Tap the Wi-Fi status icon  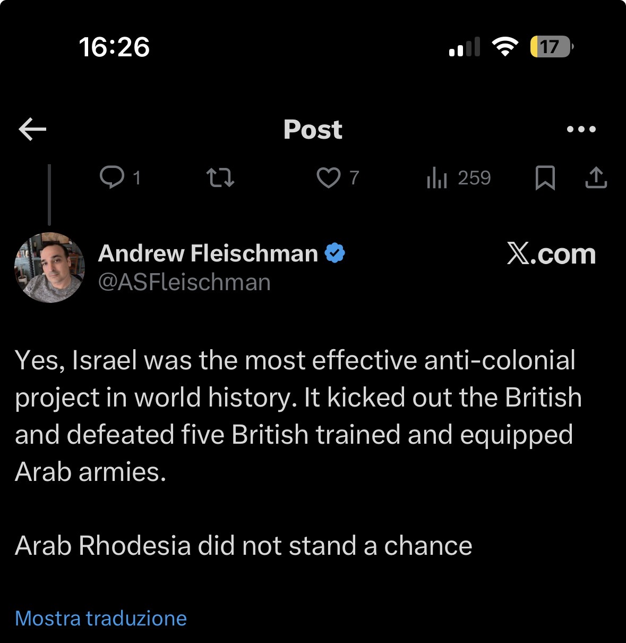click(x=505, y=47)
